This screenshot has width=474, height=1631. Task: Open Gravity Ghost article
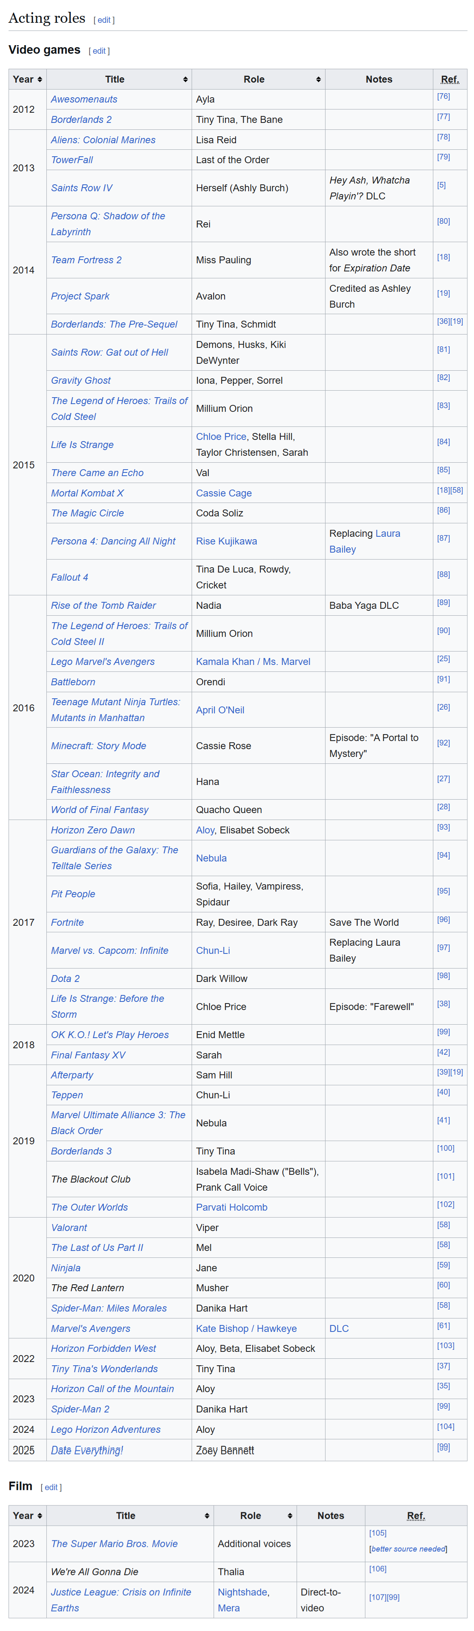tap(81, 380)
